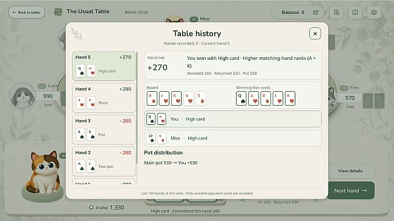394x221 pixels.
Task: Click Miso's name at table top
Action: (x=205, y=19)
